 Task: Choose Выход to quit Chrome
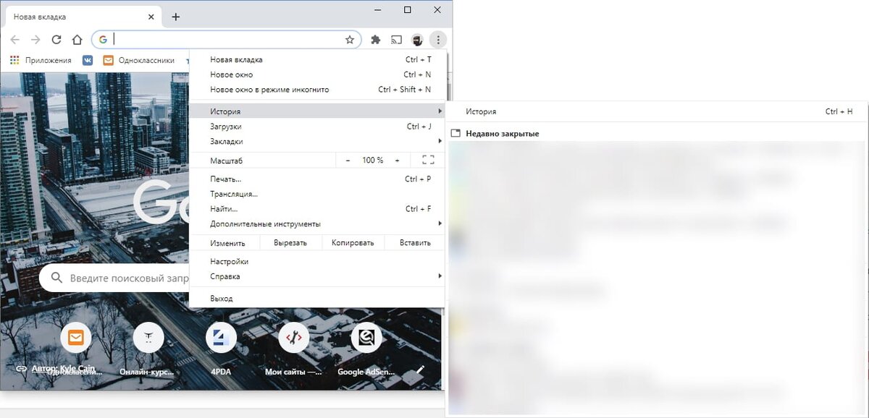coord(317,298)
